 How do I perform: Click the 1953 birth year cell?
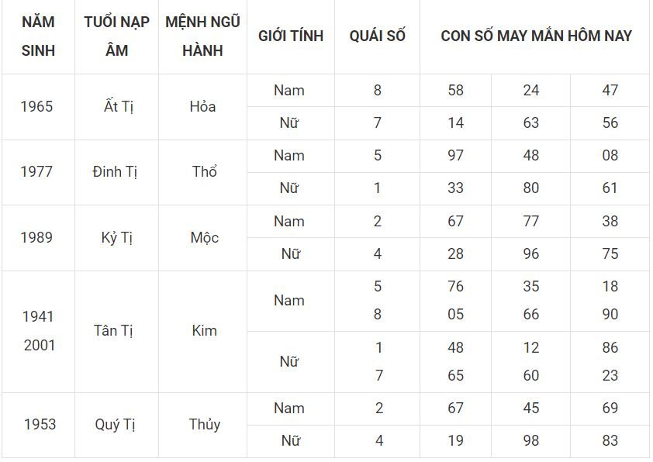[x=38, y=425]
